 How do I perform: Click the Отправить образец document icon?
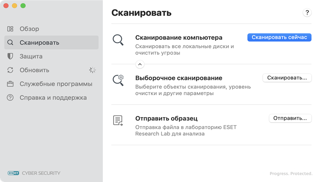(x=118, y=121)
